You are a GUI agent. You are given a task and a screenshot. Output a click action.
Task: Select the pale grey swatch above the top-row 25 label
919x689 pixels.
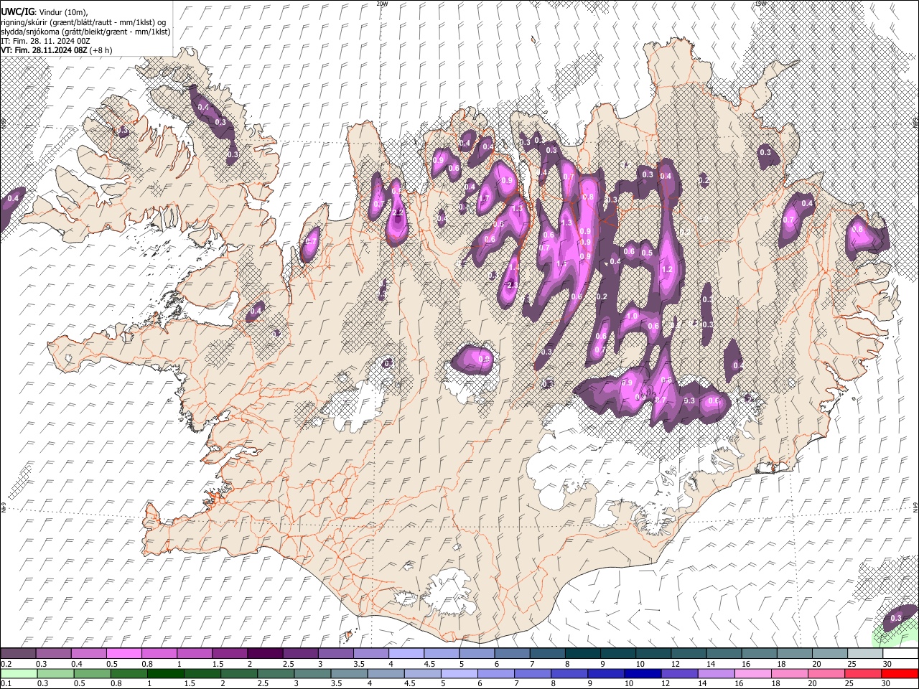pos(864,653)
